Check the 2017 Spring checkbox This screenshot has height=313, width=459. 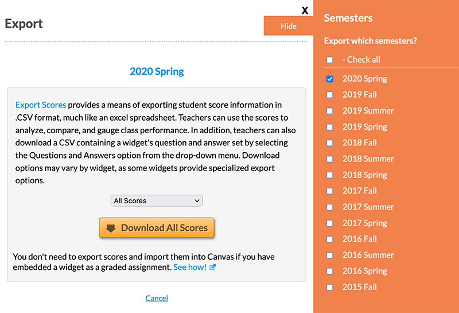tap(329, 223)
